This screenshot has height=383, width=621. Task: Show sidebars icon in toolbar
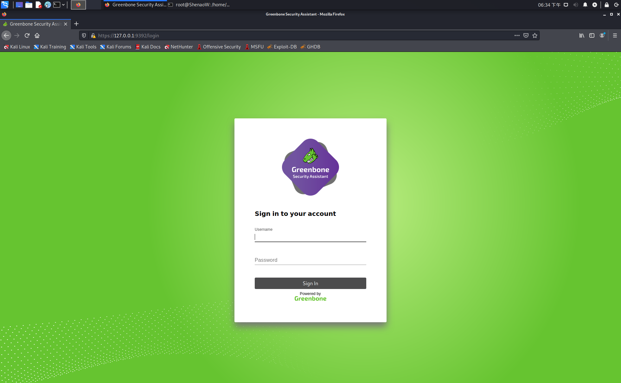(x=592, y=35)
